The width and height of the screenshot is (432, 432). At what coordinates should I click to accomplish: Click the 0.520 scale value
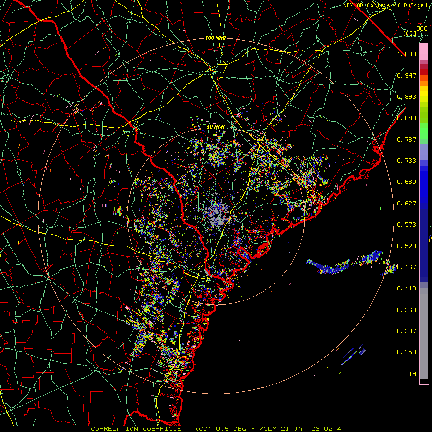[407, 246]
